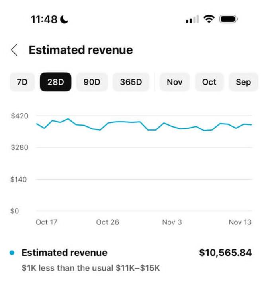Show revenue for Oct
The image size is (262, 286).
pyautogui.click(x=209, y=82)
